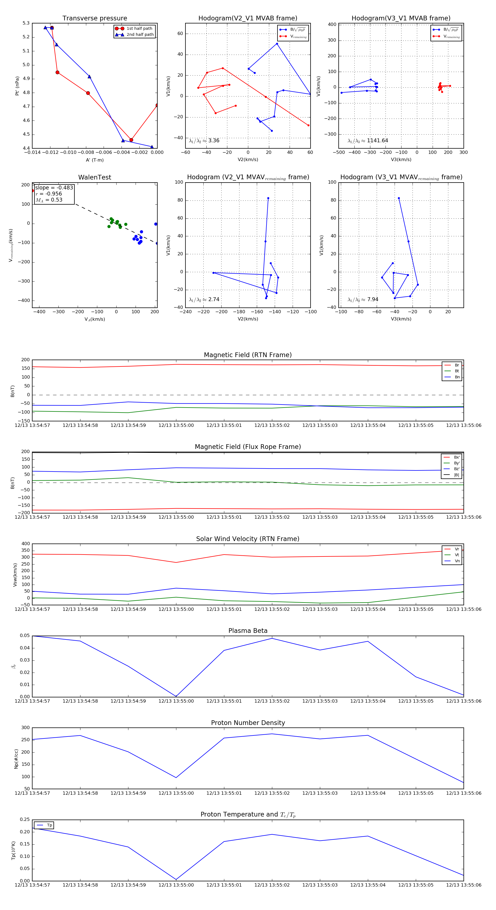The height and width of the screenshot is (910, 496).
Task: Select the "r = -0.956" annotation
Action: [49, 194]
